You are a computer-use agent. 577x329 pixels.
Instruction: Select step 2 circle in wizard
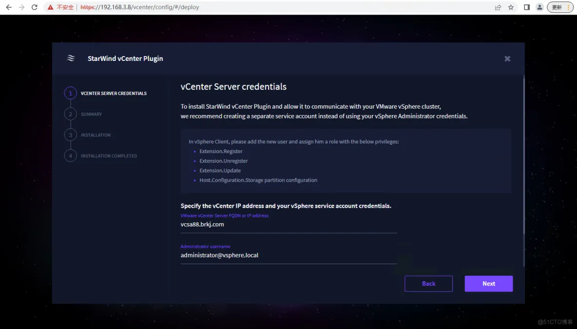[70, 114]
